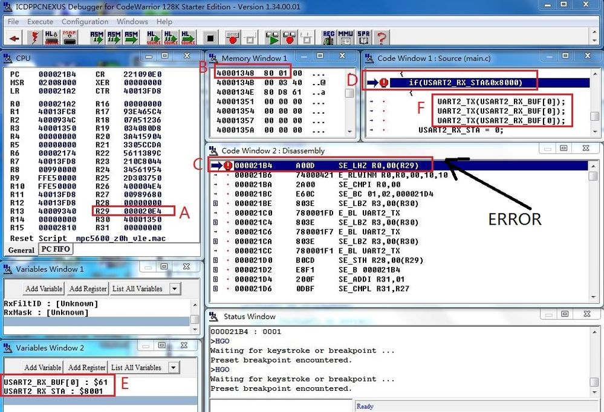Click the ASM multiple step icon
The image size is (604, 412).
tap(114, 38)
